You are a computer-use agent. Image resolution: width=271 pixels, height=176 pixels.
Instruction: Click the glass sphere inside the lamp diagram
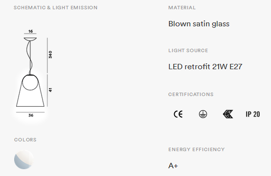click(30, 83)
